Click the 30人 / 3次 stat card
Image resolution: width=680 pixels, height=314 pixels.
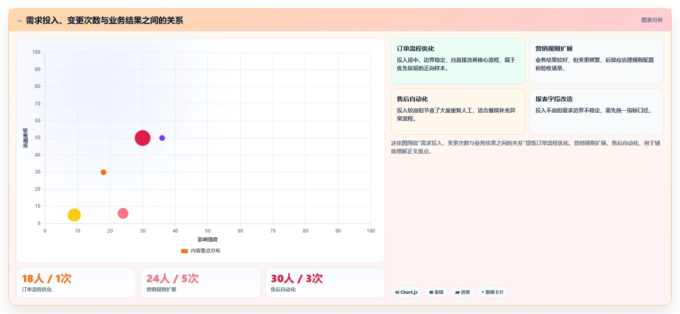click(325, 283)
